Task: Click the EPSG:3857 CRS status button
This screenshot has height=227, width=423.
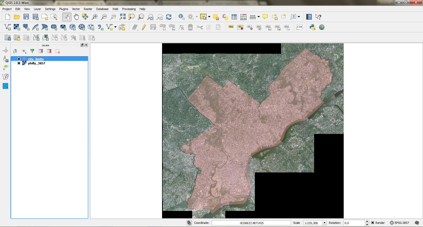Action: [399, 223]
